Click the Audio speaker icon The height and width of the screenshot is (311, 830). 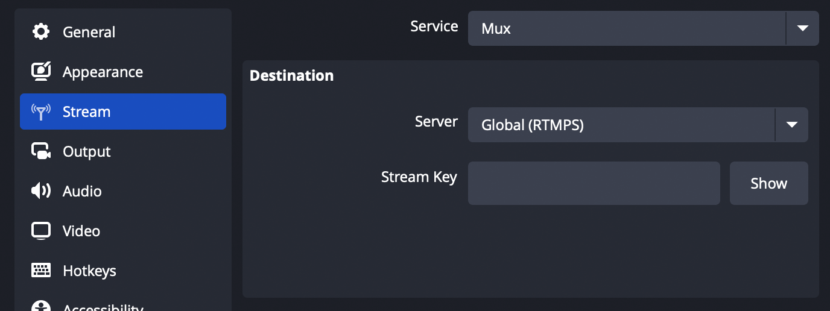point(41,191)
